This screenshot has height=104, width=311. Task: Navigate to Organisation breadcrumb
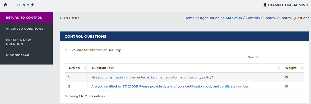point(209,18)
